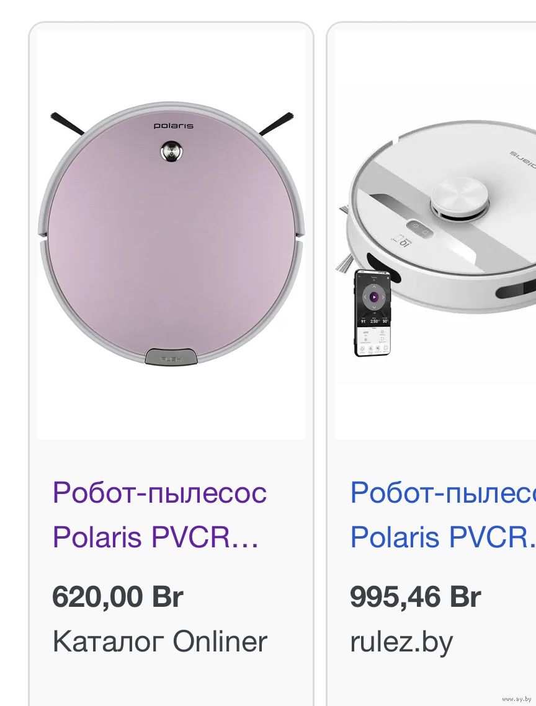Click the IQ logo on white vacuum
This screenshot has height=706, width=536.
[402, 240]
